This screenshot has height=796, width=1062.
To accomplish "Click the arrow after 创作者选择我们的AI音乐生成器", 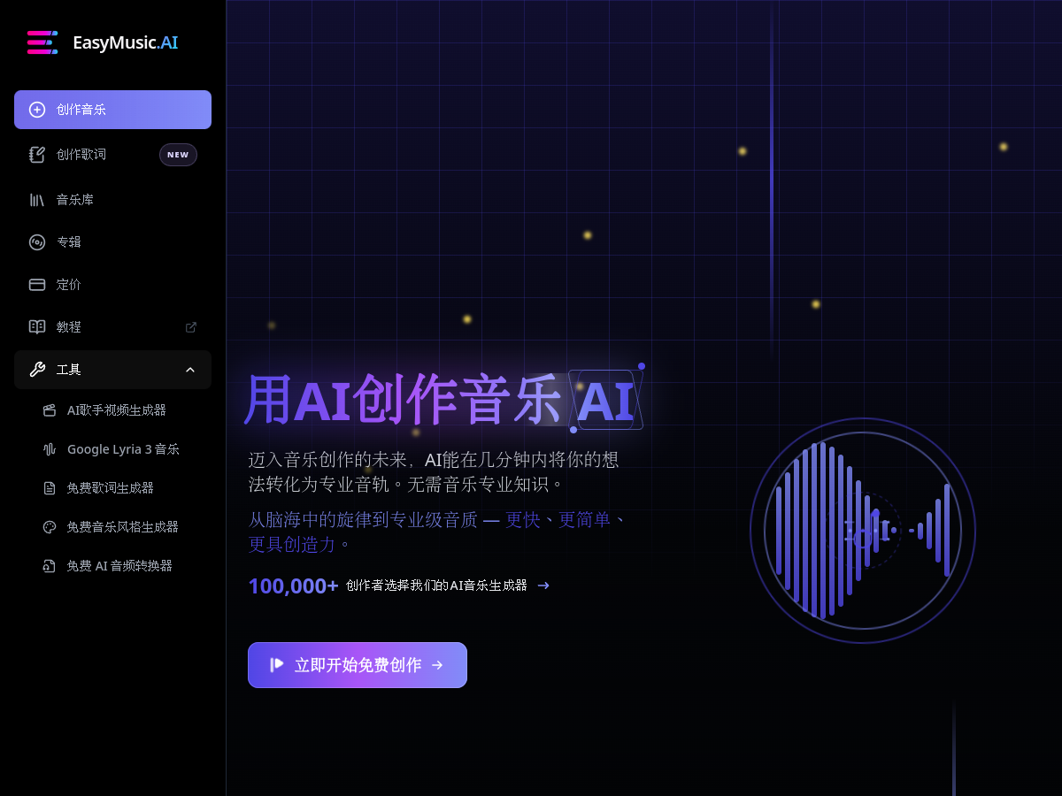I will [x=543, y=586].
